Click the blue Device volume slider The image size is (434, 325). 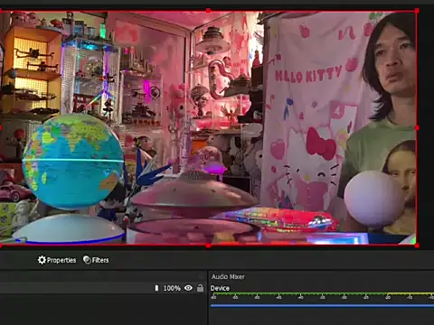[x=322, y=306]
